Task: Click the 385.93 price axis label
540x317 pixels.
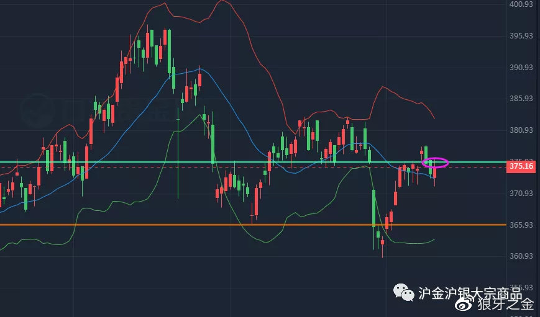Action: point(521,99)
